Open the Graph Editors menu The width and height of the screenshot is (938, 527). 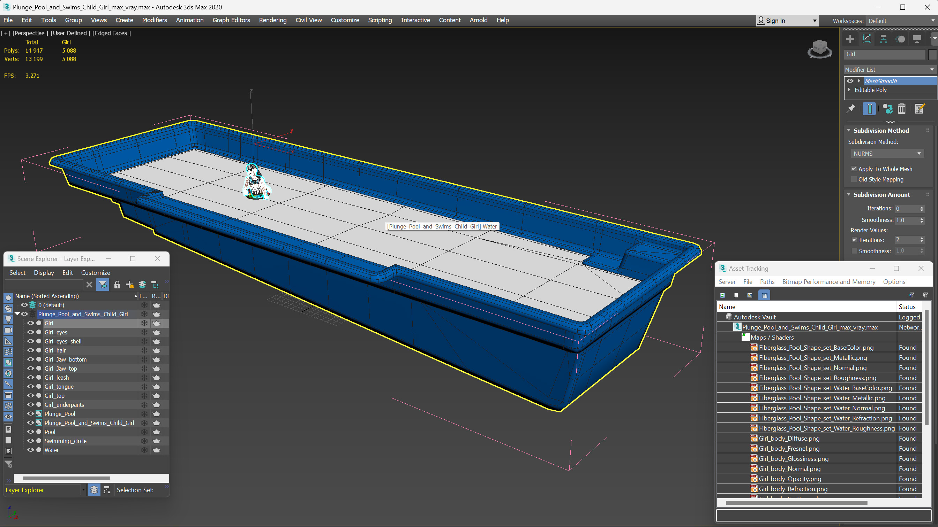pos(231,20)
